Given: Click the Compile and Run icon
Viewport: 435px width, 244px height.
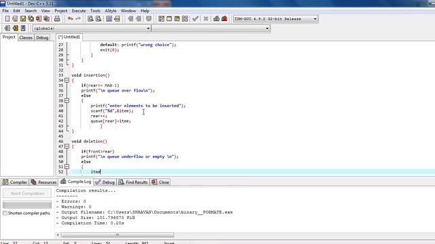Looking at the screenshot, I should (x=177, y=19).
